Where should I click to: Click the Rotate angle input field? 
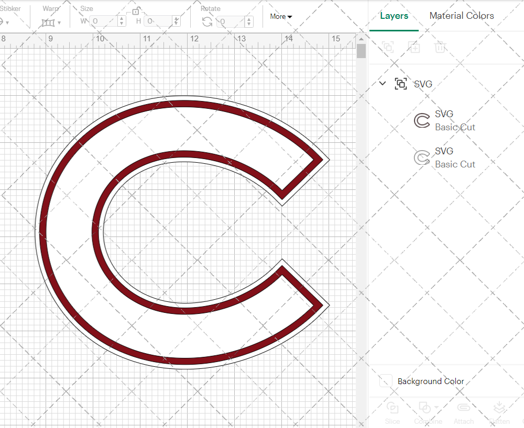[232, 22]
